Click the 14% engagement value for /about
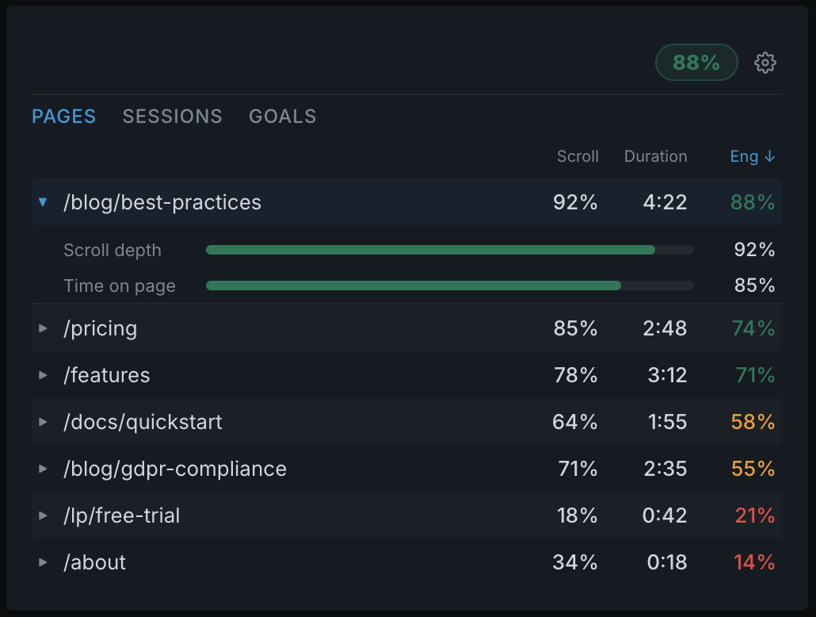Screen dimensions: 816x617 tap(753, 562)
